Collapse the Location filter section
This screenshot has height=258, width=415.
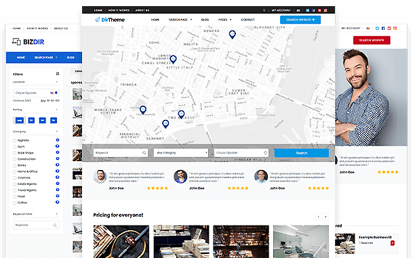[x=57, y=82]
